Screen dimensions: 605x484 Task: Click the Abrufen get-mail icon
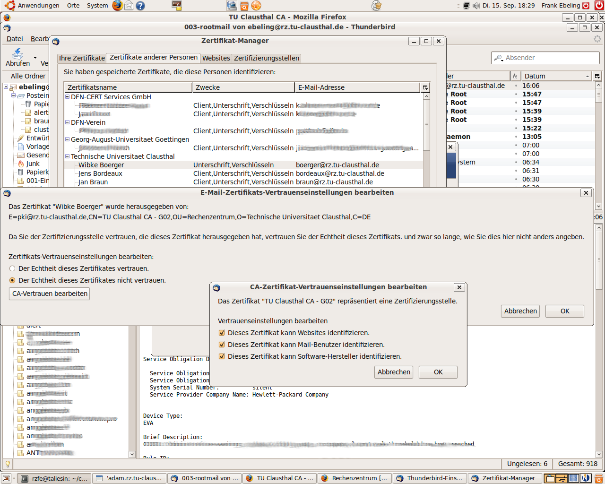pyautogui.click(x=17, y=54)
